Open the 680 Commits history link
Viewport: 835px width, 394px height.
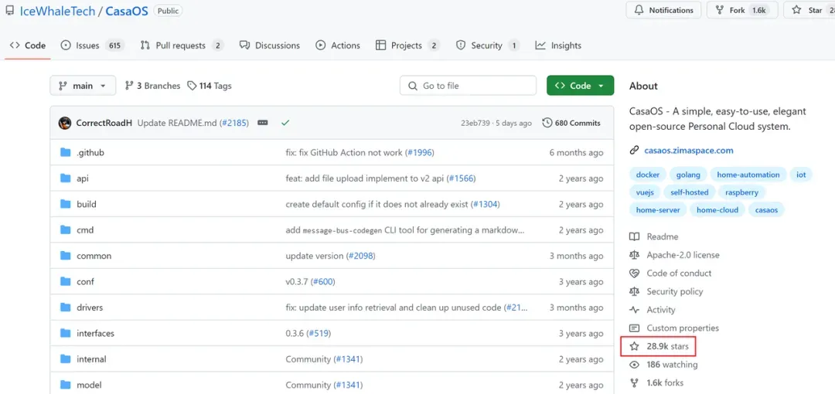(x=571, y=123)
